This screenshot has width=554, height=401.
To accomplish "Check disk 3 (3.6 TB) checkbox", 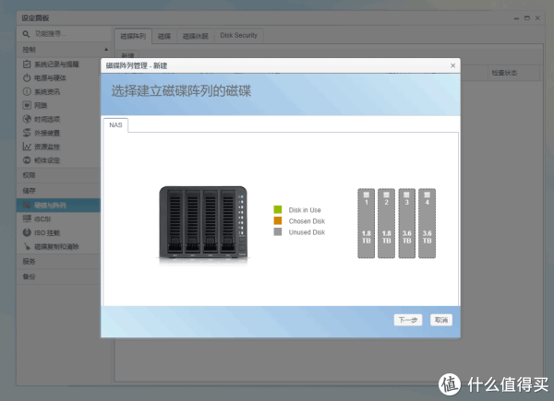I will [406, 195].
